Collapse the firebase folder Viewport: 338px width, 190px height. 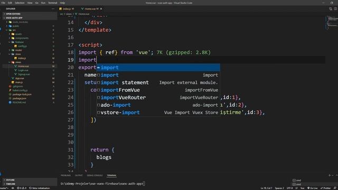20,42
